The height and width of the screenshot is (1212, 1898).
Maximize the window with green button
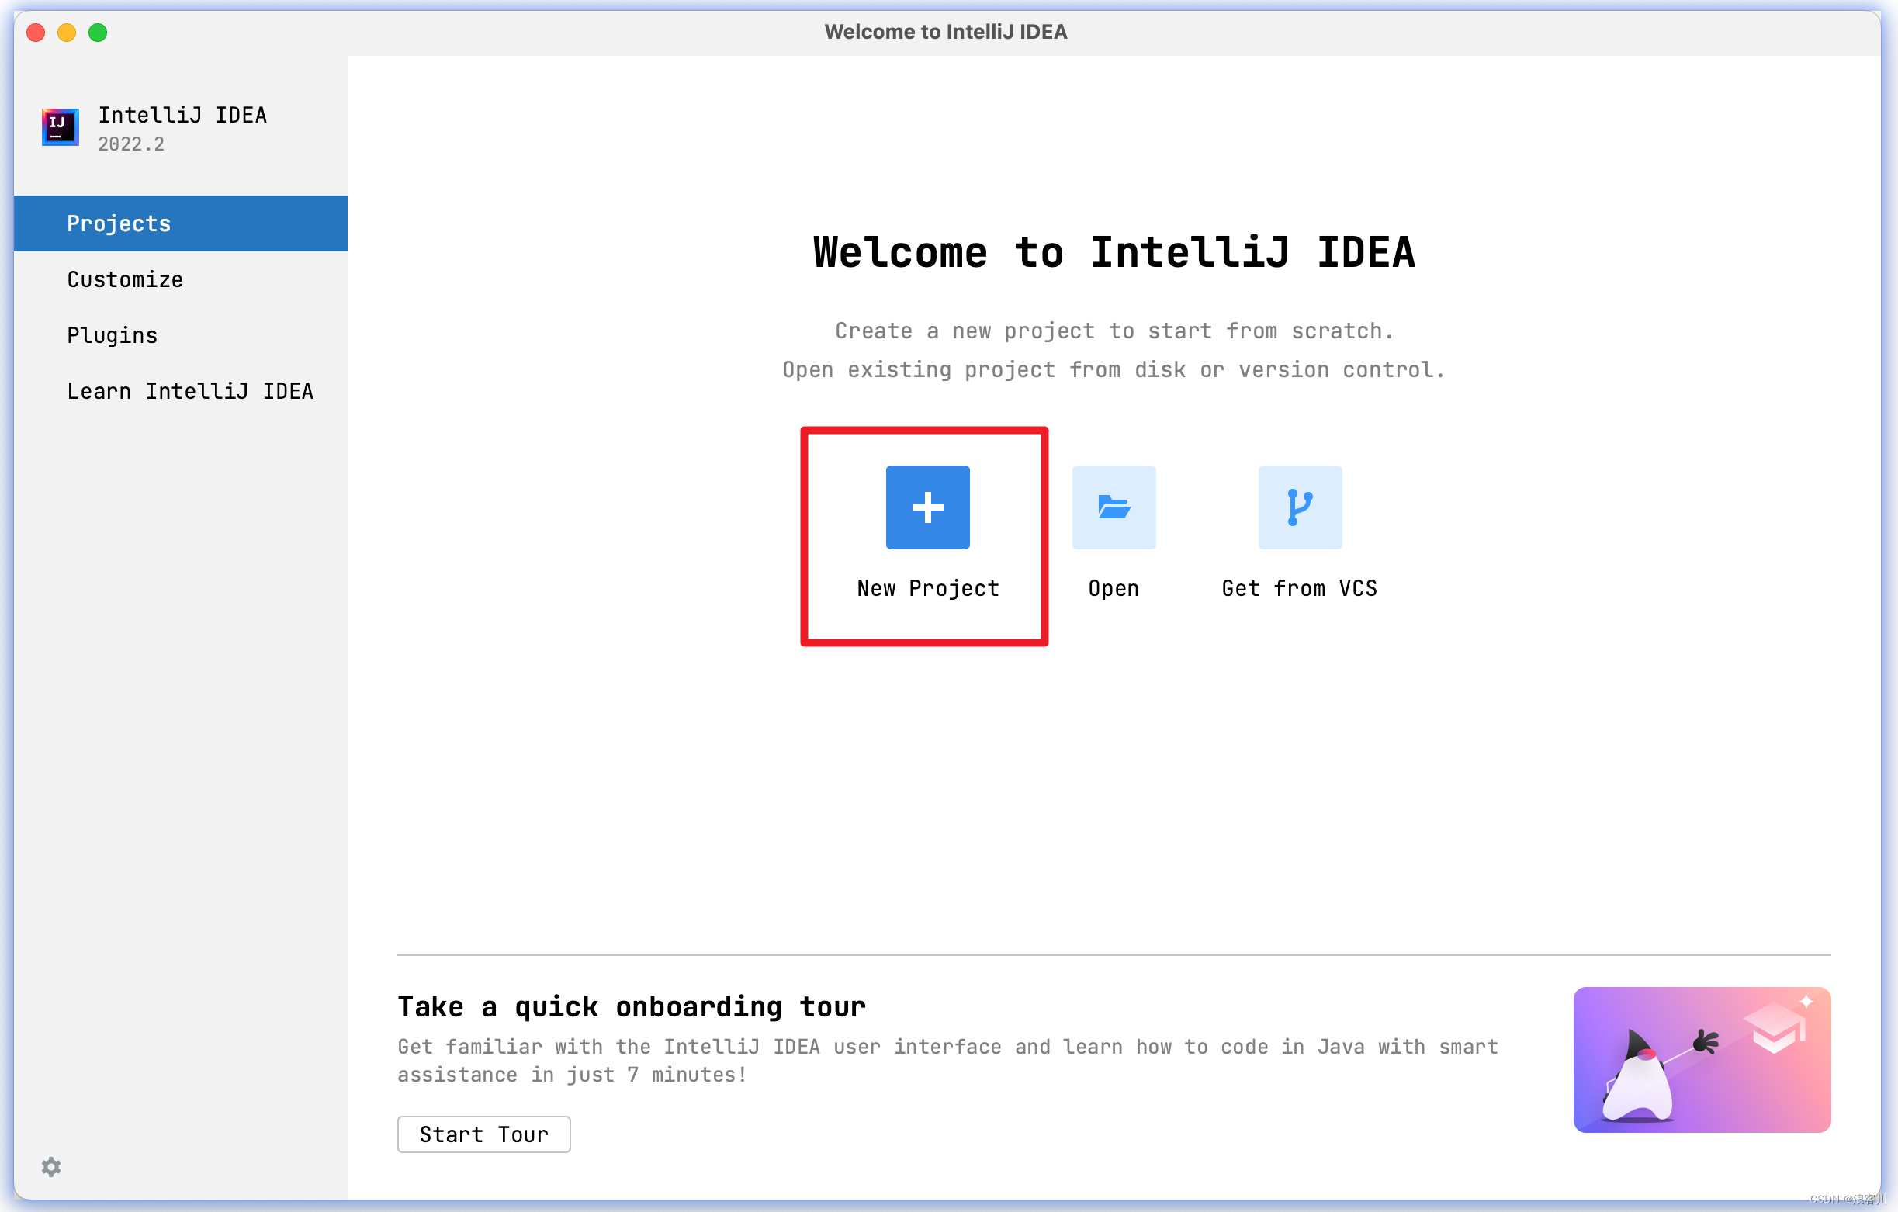(x=98, y=33)
